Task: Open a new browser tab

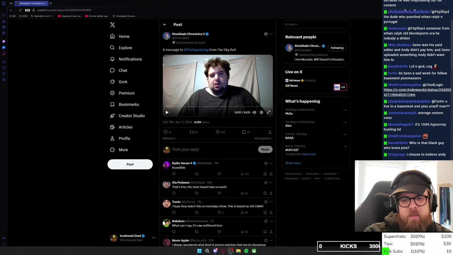Action: tap(51, 4)
